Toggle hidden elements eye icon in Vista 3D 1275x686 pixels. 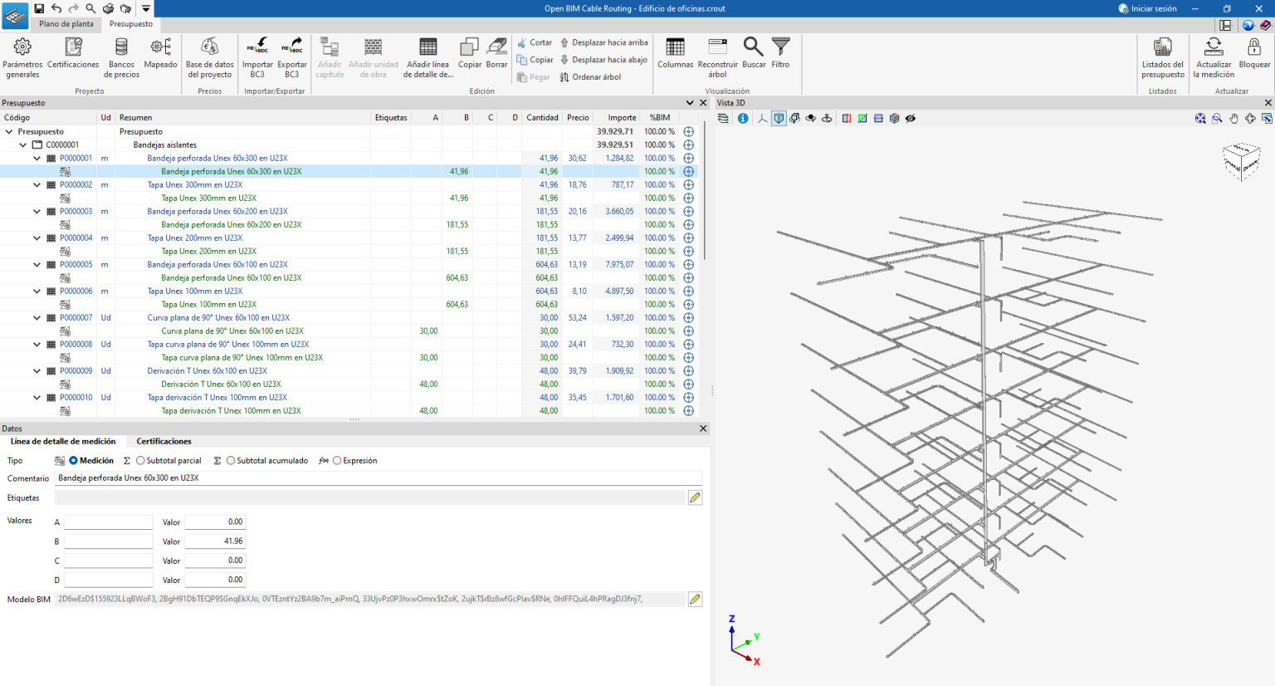(x=911, y=119)
